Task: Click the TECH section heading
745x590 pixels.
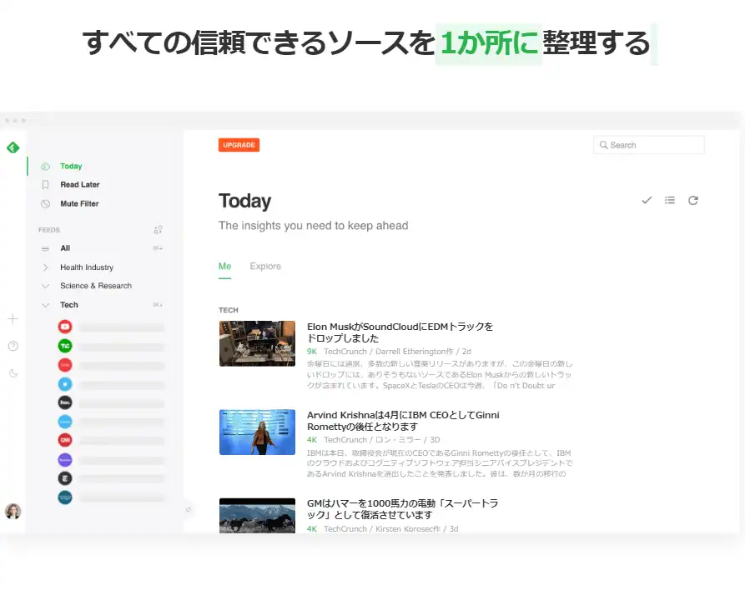Action: pyautogui.click(x=229, y=310)
